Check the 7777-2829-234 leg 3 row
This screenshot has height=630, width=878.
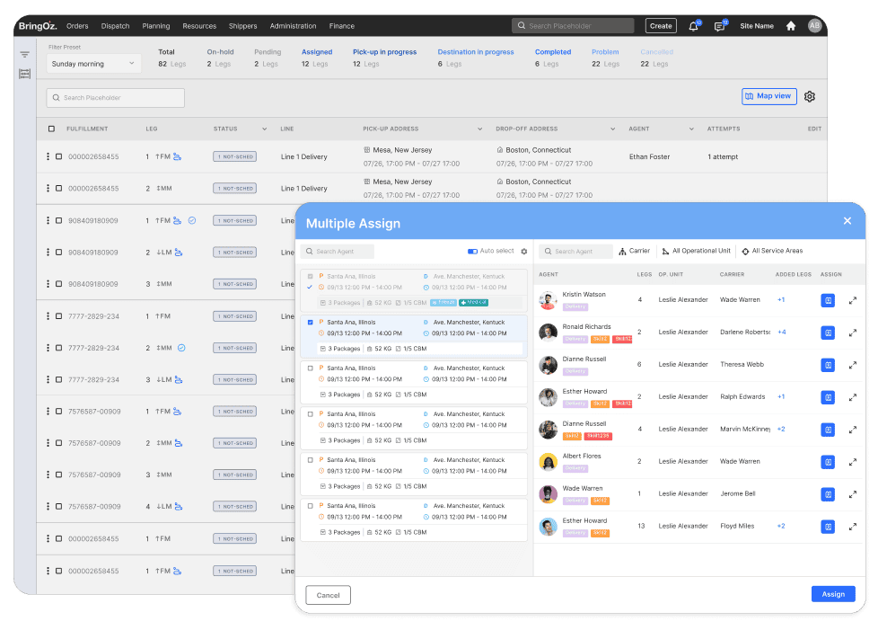[58, 379]
